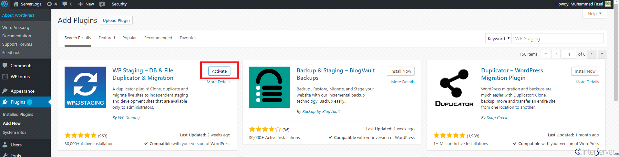
Task: Click the plugin search input field
Action: (x=558, y=38)
